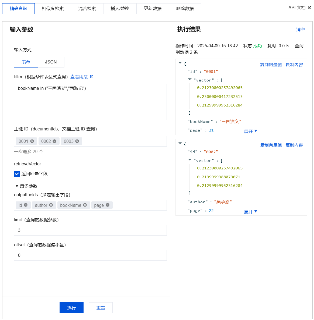Click the "吴承恩" author value
Image resolution: width=314 pixels, height=320 pixels.
pyautogui.click(x=223, y=202)
